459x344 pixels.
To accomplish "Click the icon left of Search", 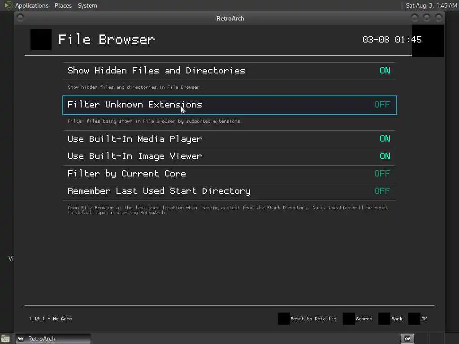I will coord(349,319).
